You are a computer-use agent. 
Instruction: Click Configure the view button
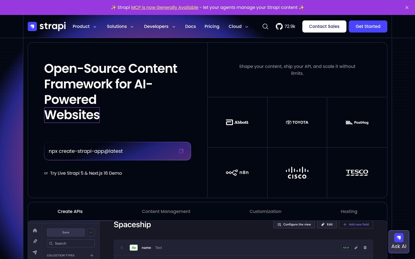pyautogui.click(x=294, y=224)
